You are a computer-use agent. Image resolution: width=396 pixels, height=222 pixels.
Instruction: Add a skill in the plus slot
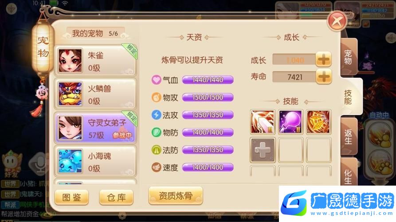tap(263, 150)
